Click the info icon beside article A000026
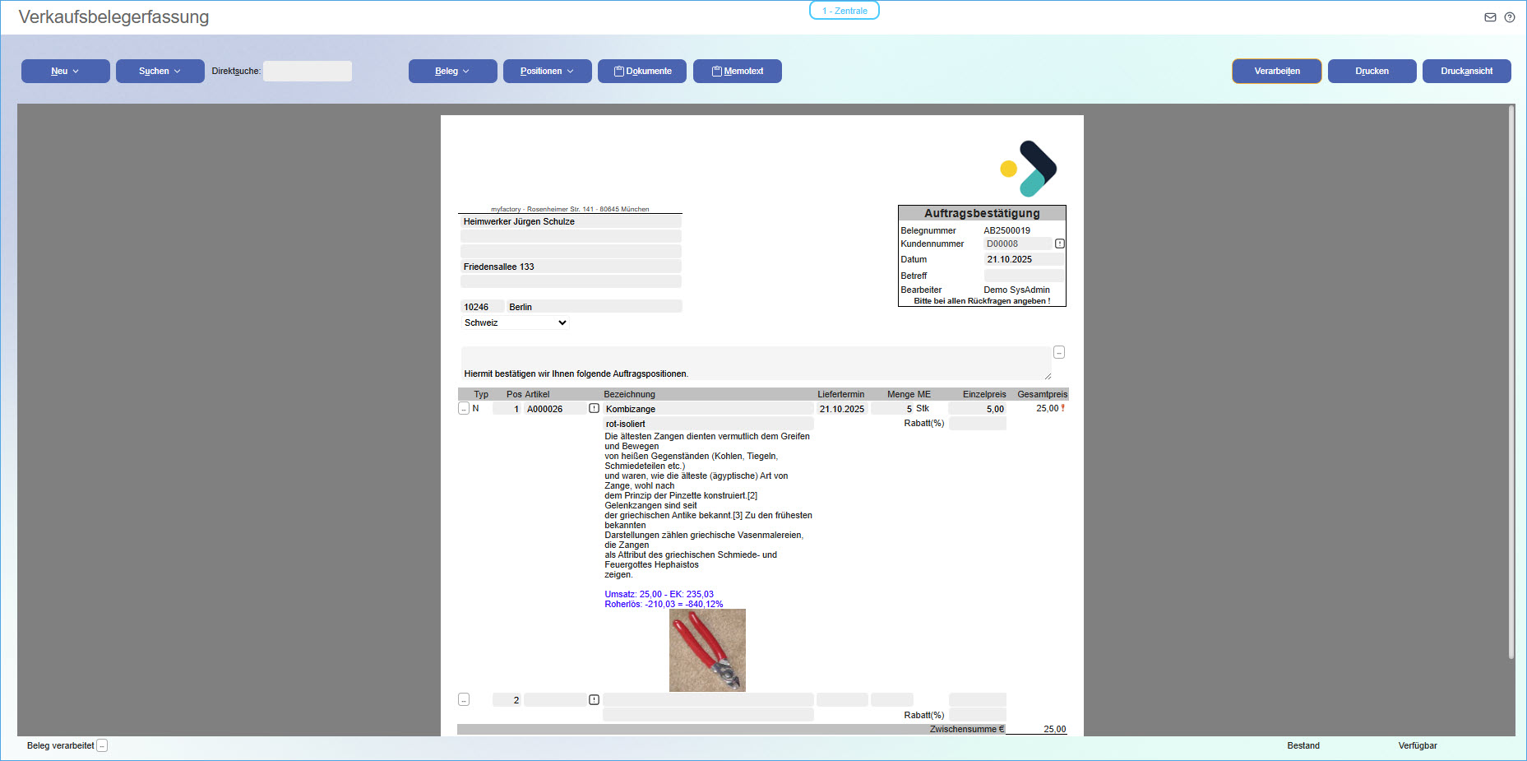 coord(594,408)
